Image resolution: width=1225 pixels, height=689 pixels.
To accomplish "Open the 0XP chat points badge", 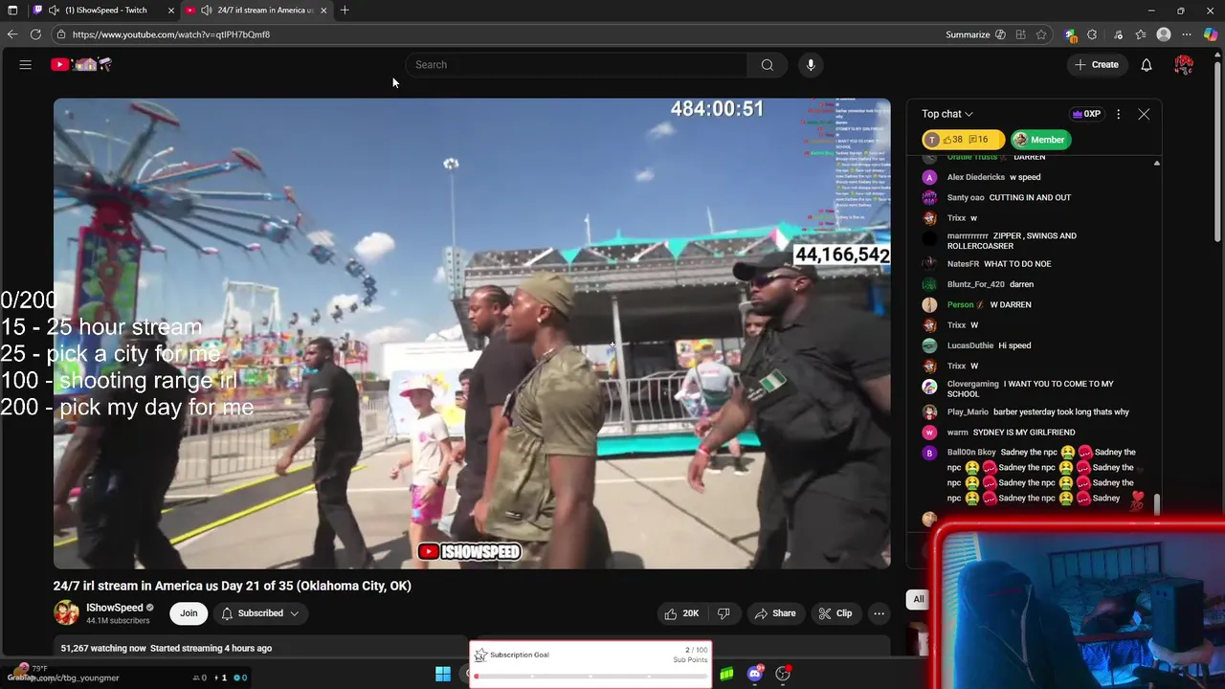I will (1086, 114).
